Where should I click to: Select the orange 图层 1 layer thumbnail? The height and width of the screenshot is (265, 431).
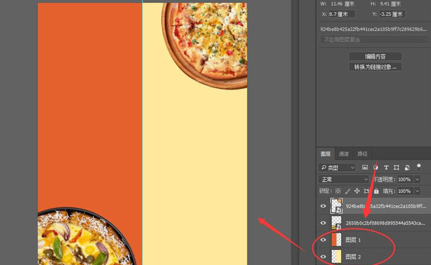[336, 240]
